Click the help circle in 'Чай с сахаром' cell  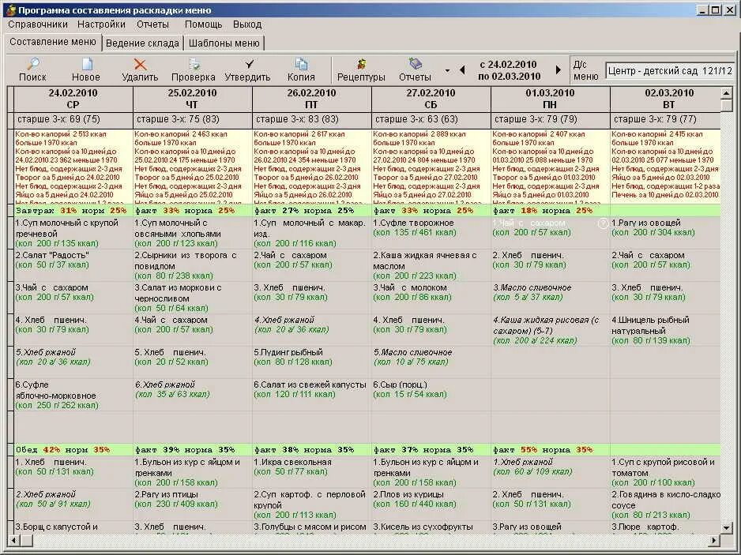pos(603,223)
